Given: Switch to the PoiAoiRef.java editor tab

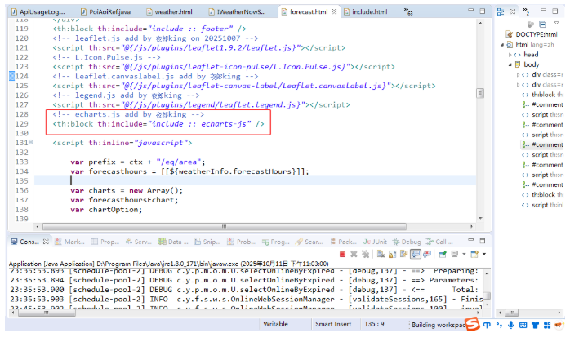Looking at the screenshot, I should pyautogui.click(x=106, y=11).
